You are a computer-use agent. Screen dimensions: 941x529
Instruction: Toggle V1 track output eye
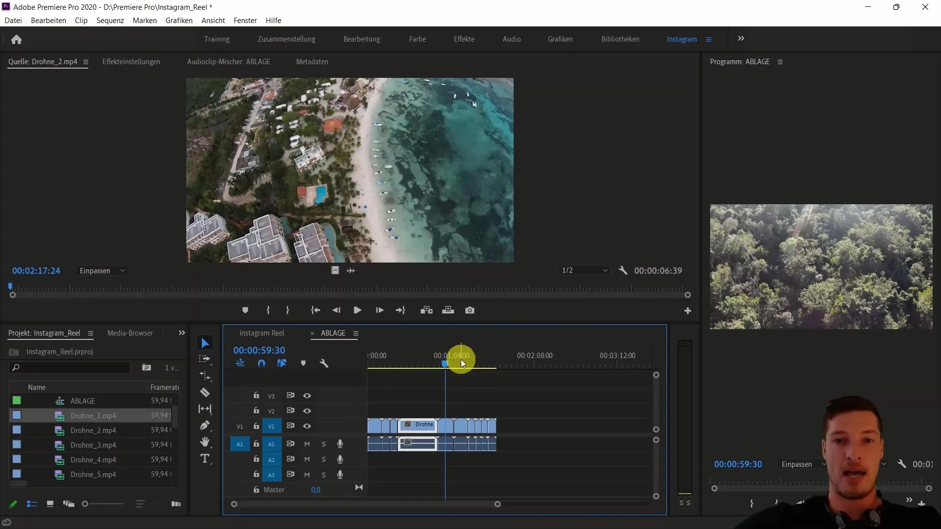(x=307, y=426)
